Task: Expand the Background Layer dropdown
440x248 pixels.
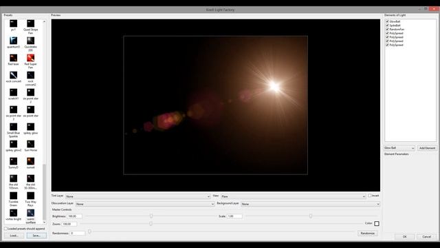Action: click(310, 204)
